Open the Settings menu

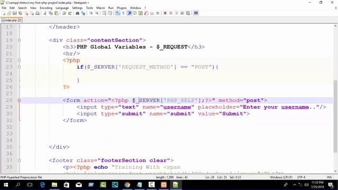click(77, 8)
